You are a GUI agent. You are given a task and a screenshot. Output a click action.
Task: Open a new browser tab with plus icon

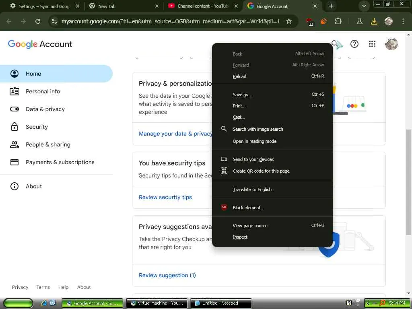click(x=331, y=6)
